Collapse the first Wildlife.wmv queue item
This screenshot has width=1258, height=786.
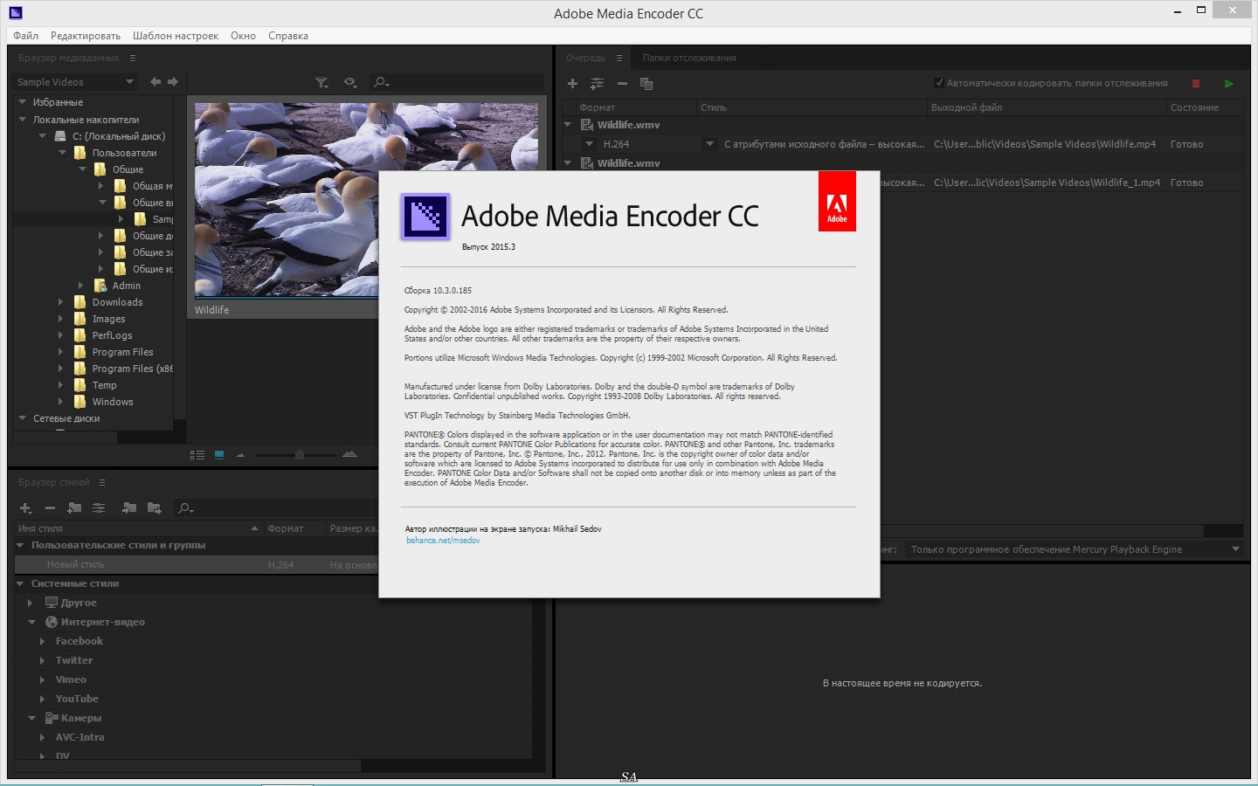[x=568, y=125]
